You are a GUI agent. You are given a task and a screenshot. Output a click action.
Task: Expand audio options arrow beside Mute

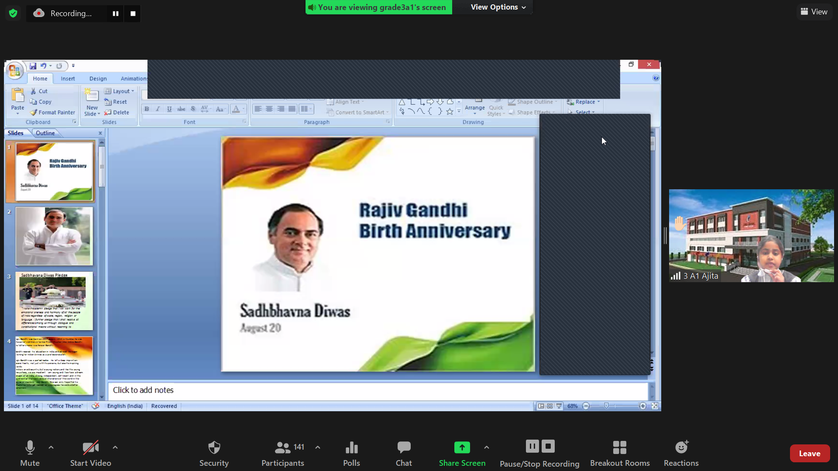point(51,447)
